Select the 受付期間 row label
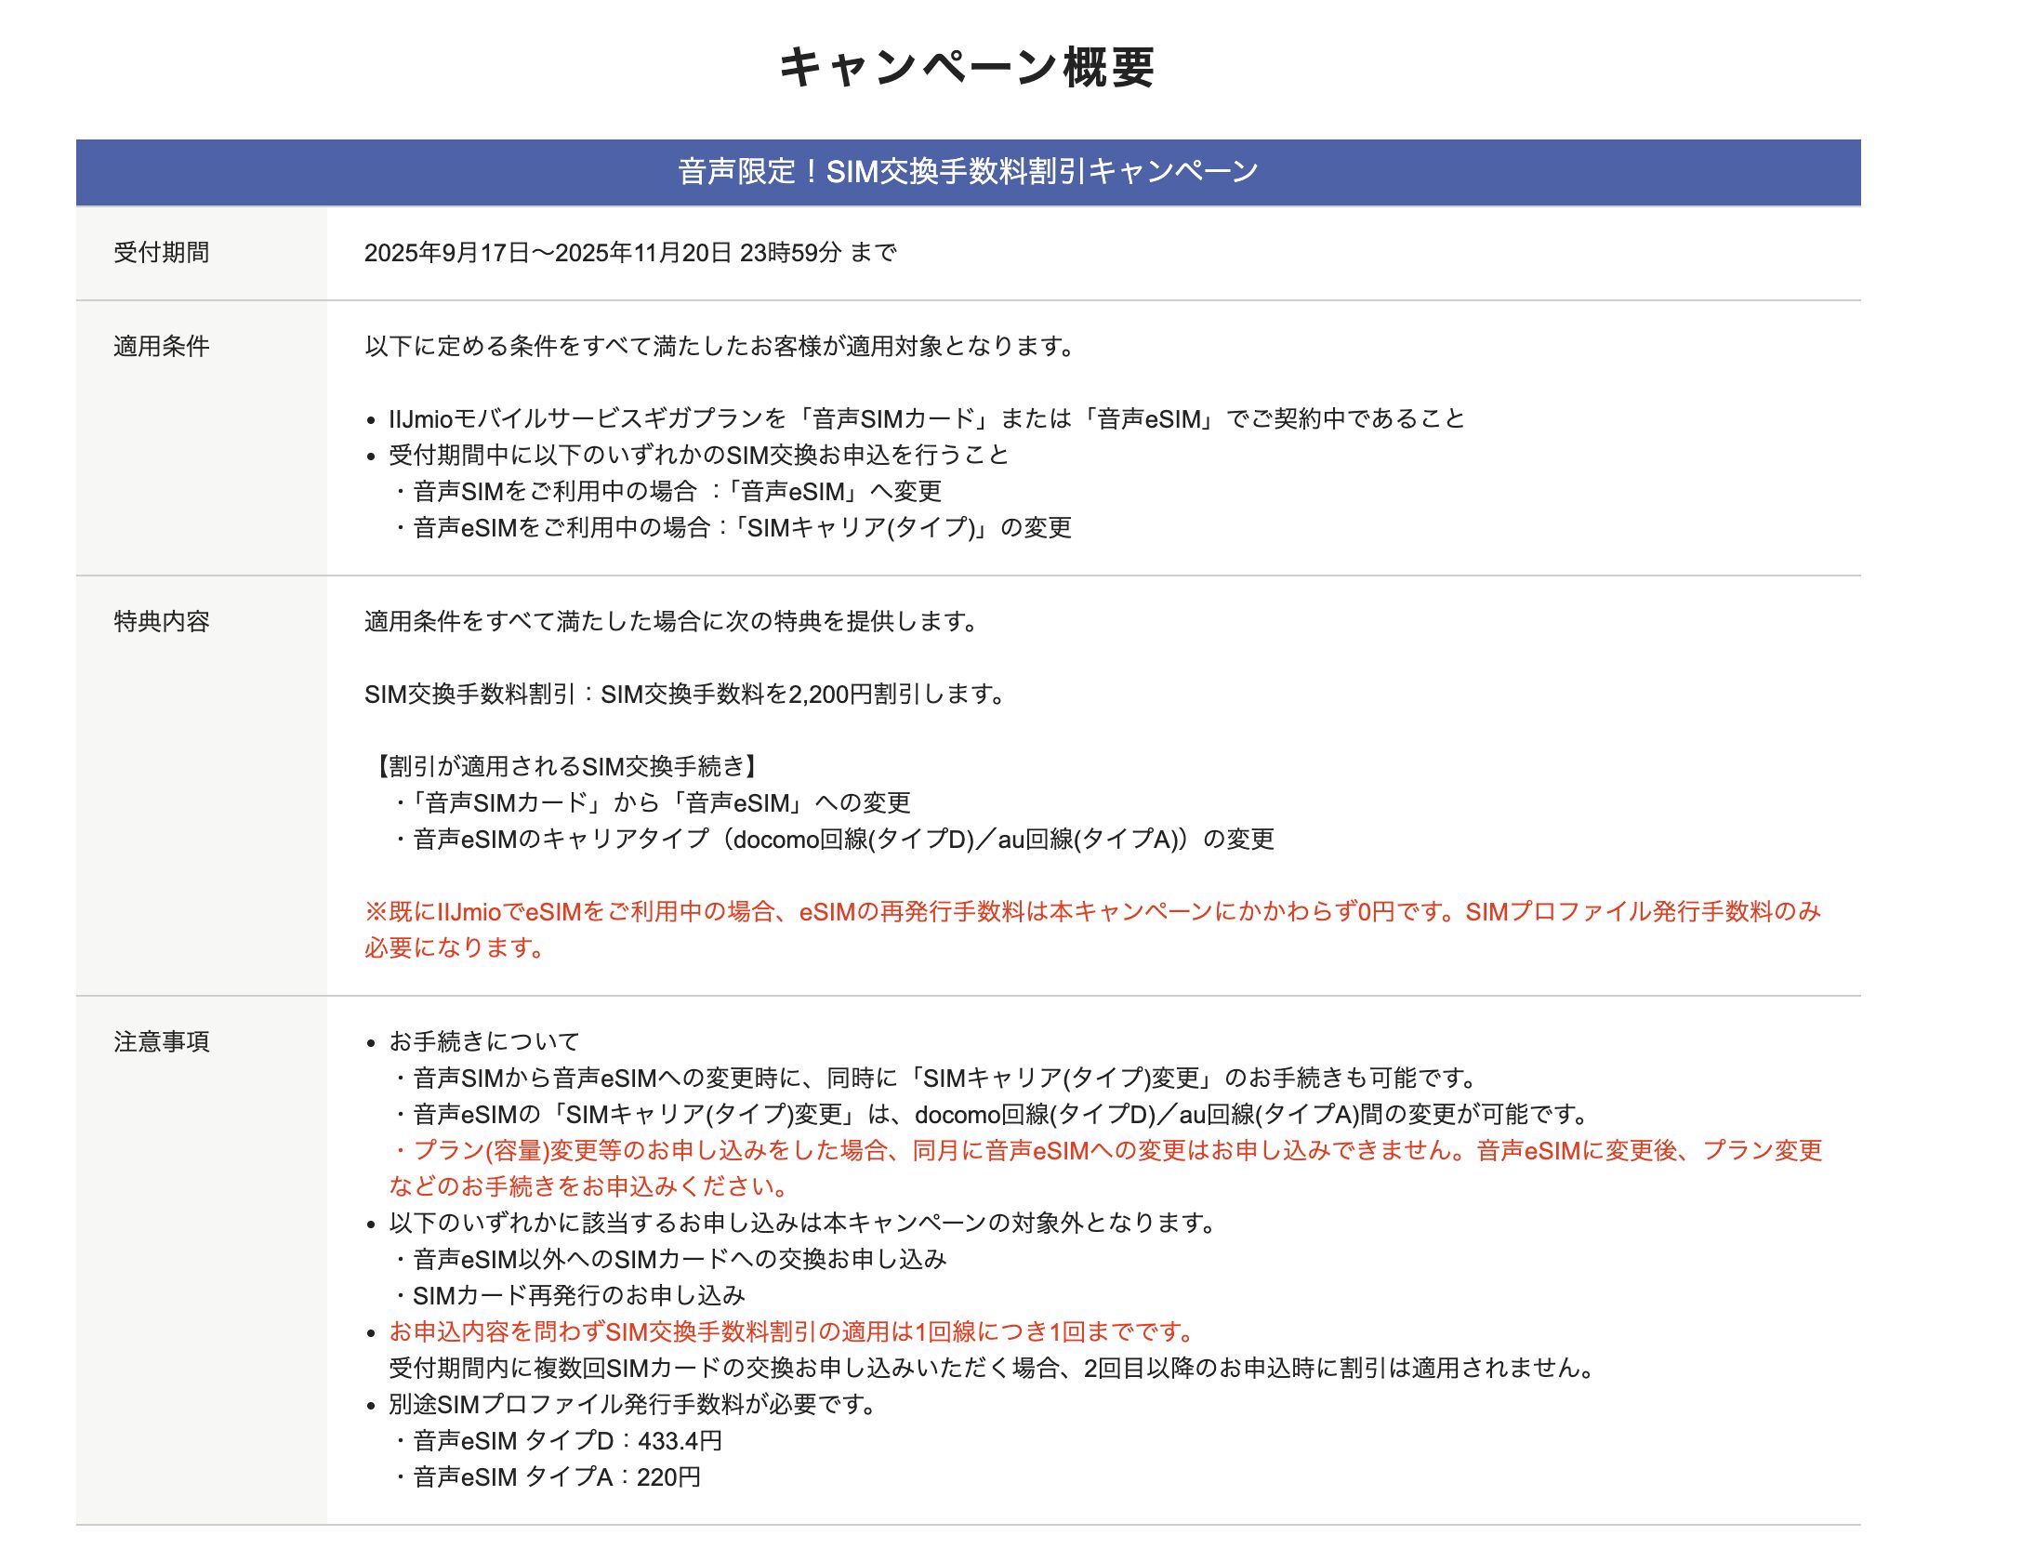The image size is (2021, 1562). 162,253
